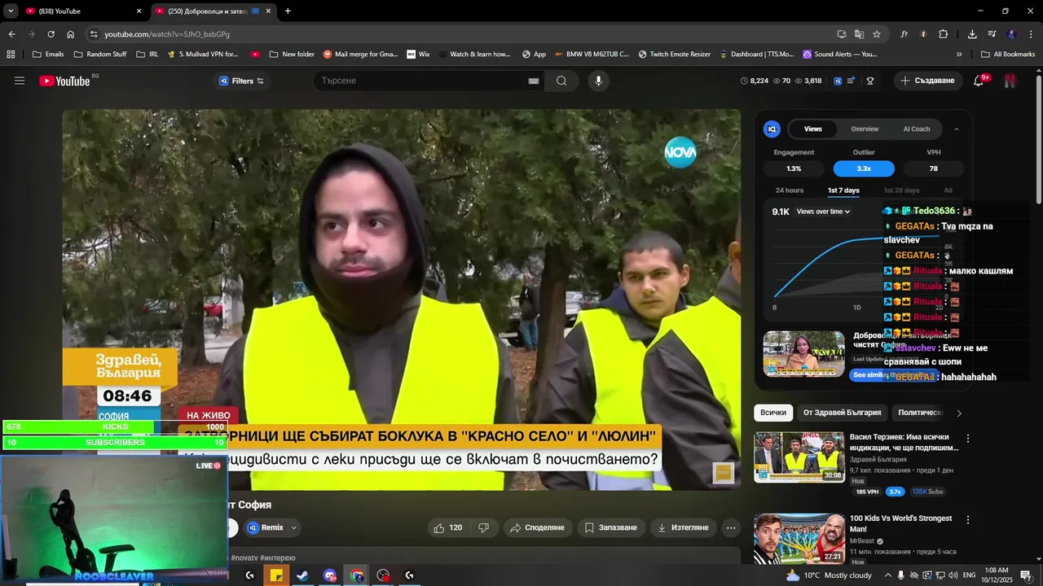The height and width of the screenshot is (586, 1043).
Task: Install app icon in the address bar
Action: [842, 34]
